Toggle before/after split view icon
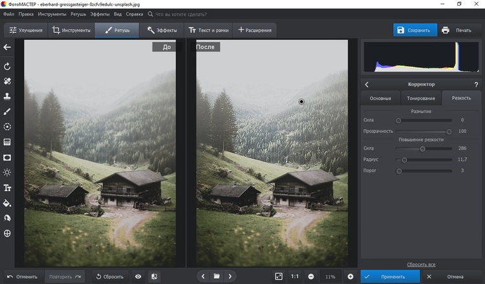485x284 pixels. 155,276
